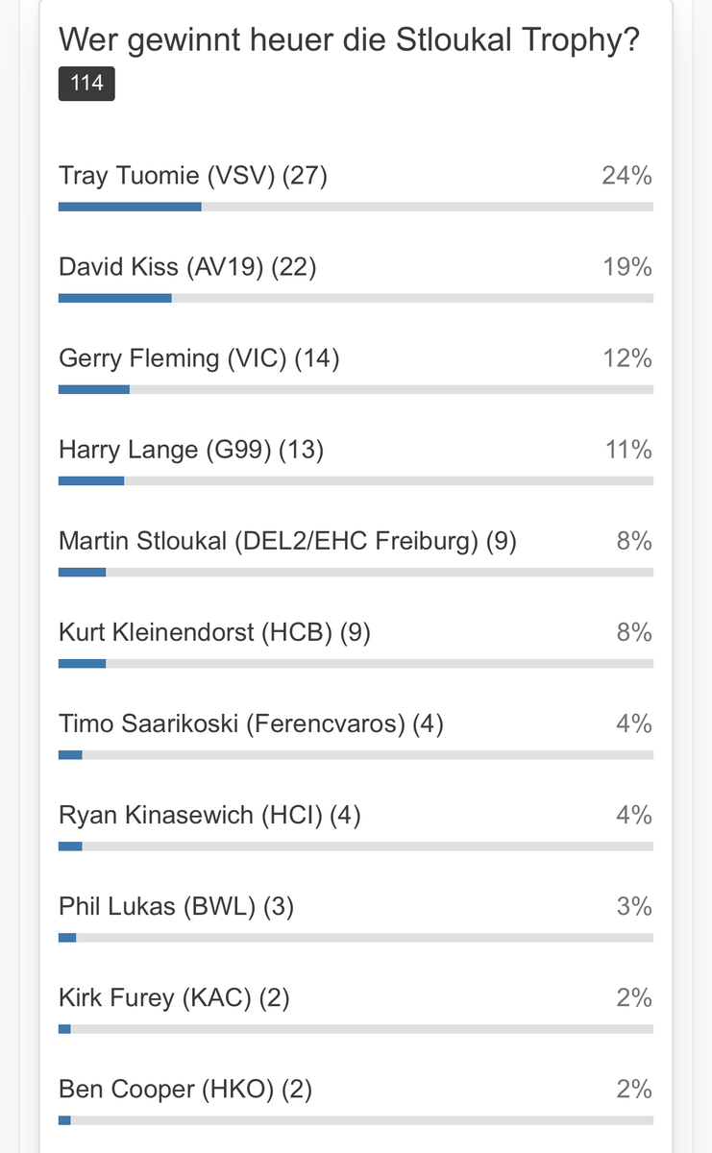Click the poll title about Stloukal Trophy
712x1153 pixels.
(349, 40)
